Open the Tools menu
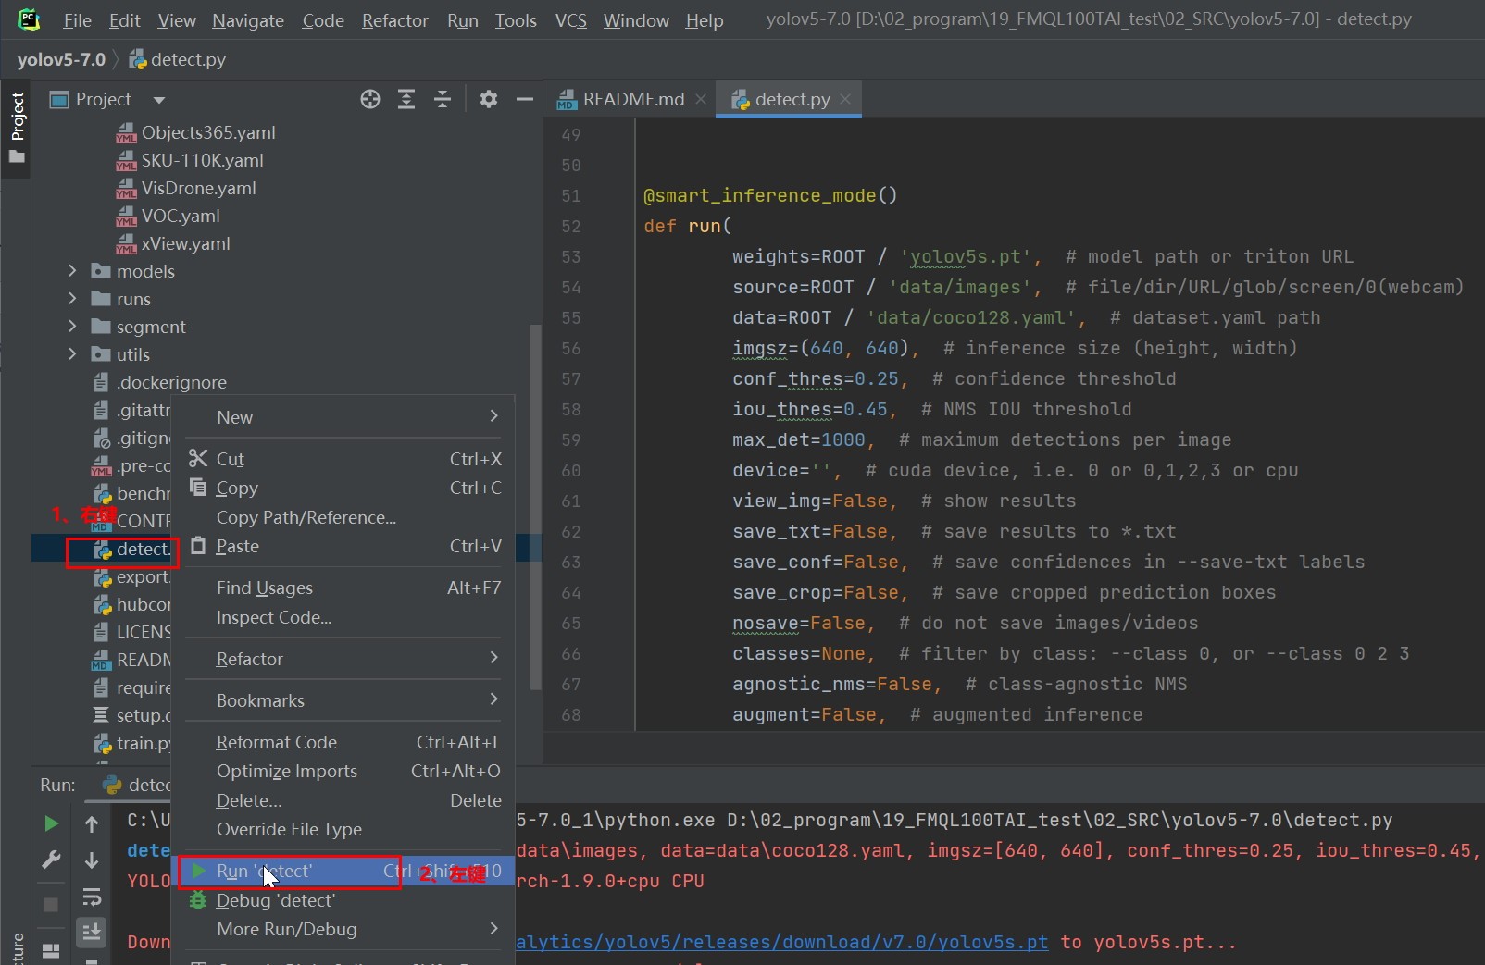The image size is (1485, 965). 516,20
